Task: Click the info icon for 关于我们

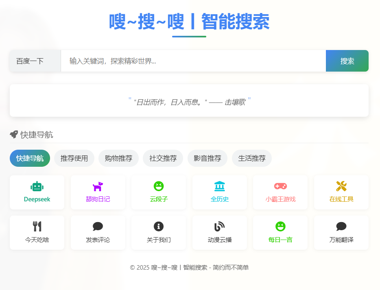Action: click(159, 227)
